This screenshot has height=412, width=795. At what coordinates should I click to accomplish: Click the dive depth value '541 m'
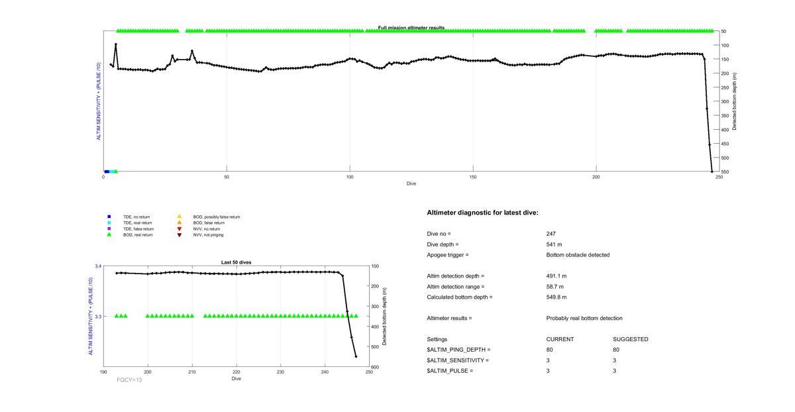tap(554, 244)
